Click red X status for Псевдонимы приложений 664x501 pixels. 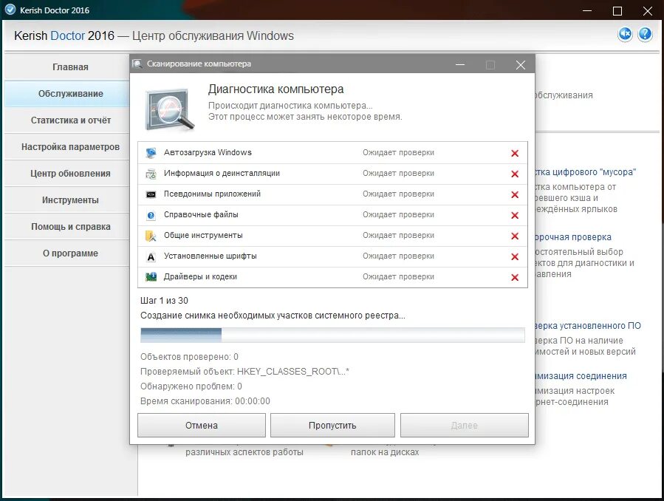pos(515,195)
